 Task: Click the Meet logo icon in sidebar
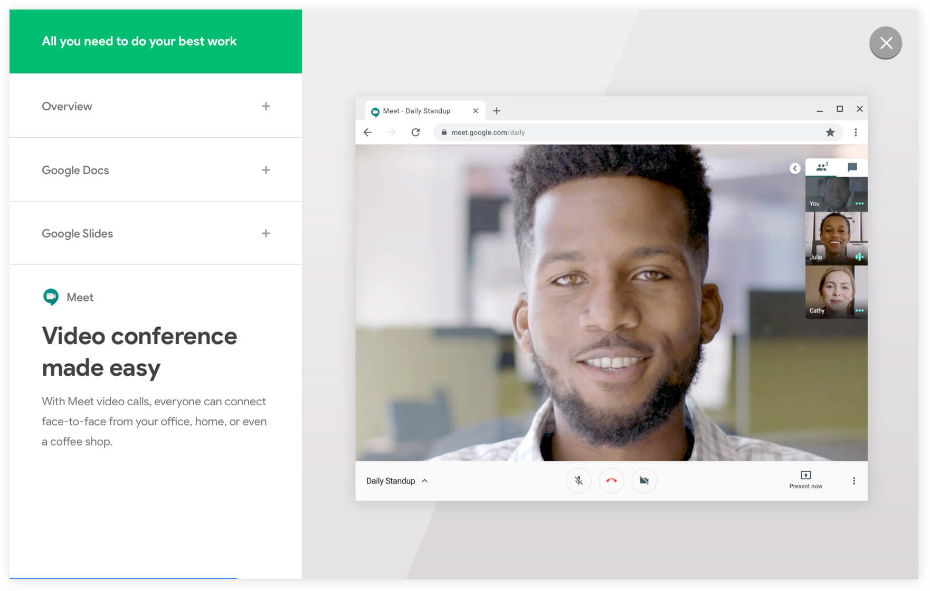(x=51, y=297)
